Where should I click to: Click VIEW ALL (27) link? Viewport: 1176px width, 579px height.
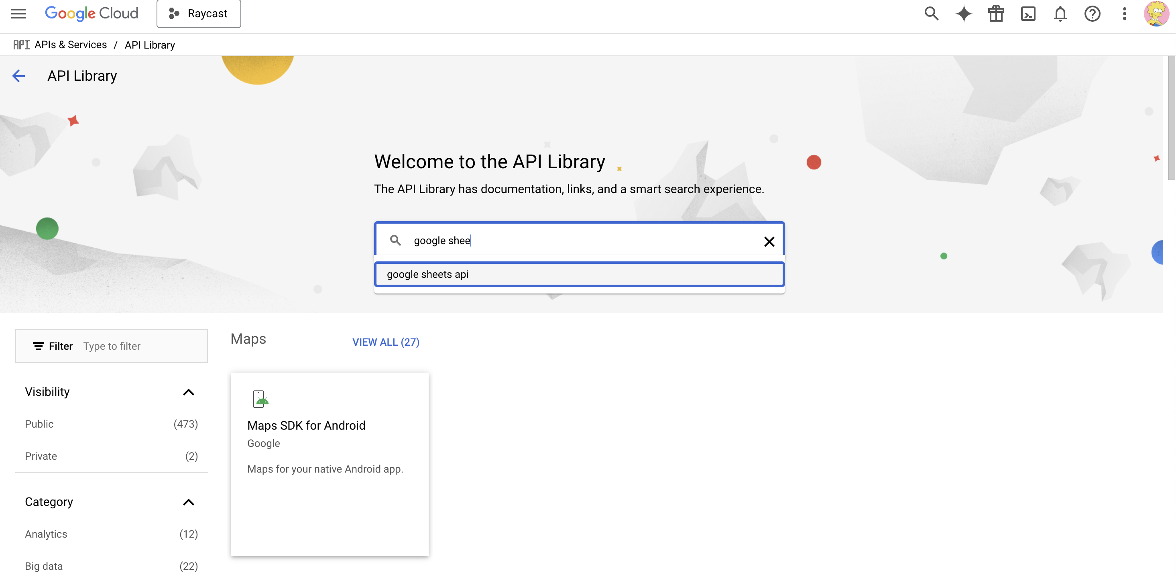pyautogui.click(x=385, y=342)
